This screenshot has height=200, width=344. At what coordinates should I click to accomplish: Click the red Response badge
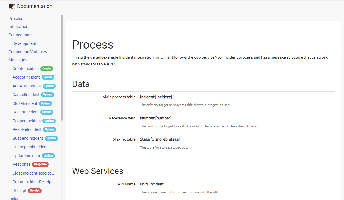click(40, 164)
